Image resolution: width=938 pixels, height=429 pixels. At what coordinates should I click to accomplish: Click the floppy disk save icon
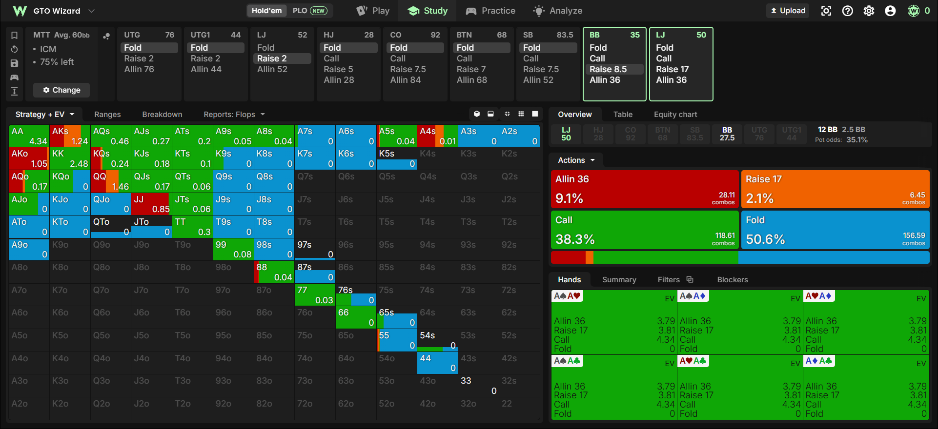coord(15,63)
